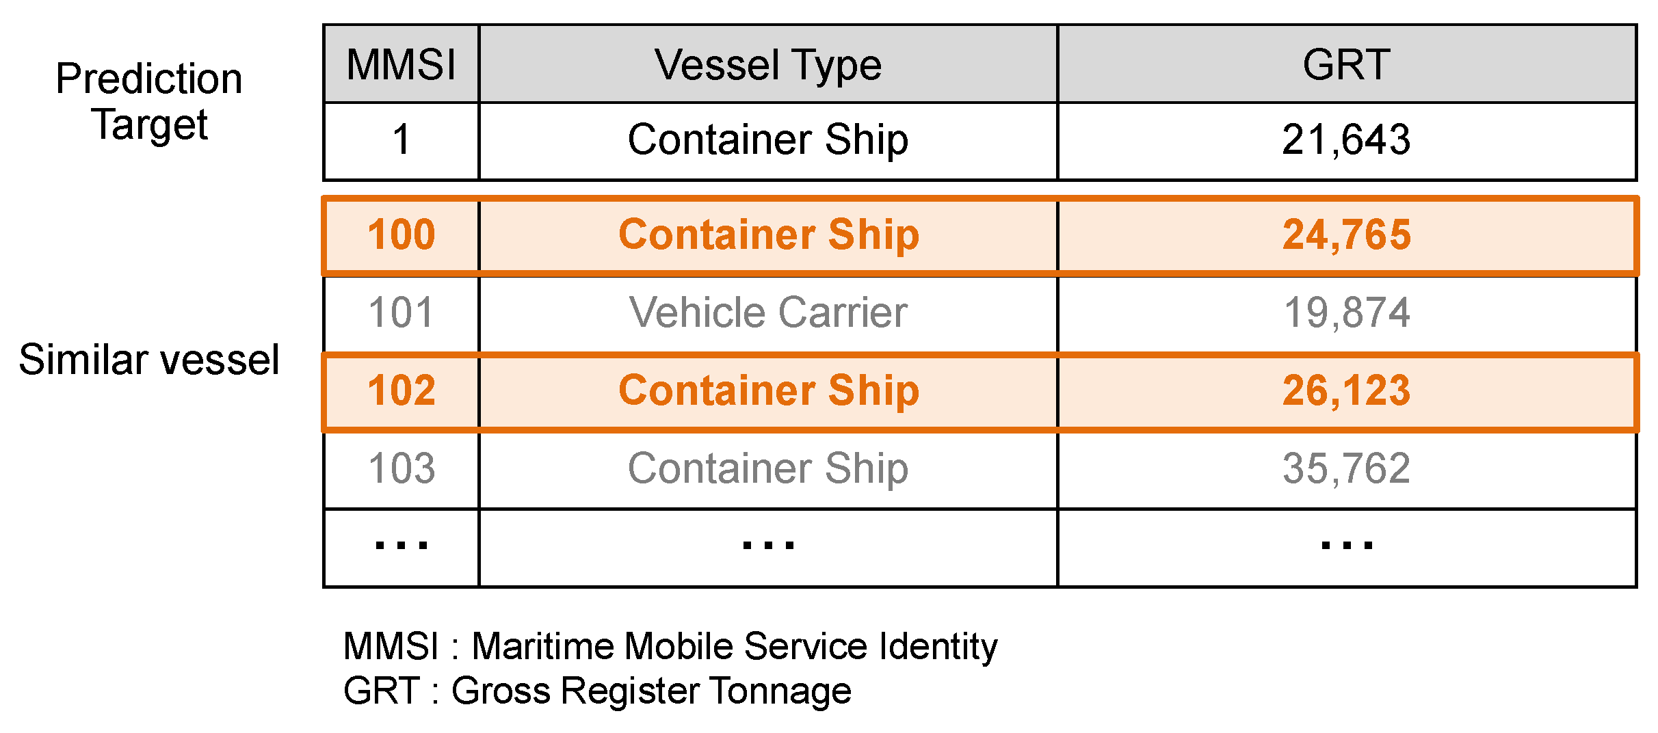The height and width of the screenshot is (733, 1658).
Task: Click the GRT value 19,874
Action: (1346, 312)
